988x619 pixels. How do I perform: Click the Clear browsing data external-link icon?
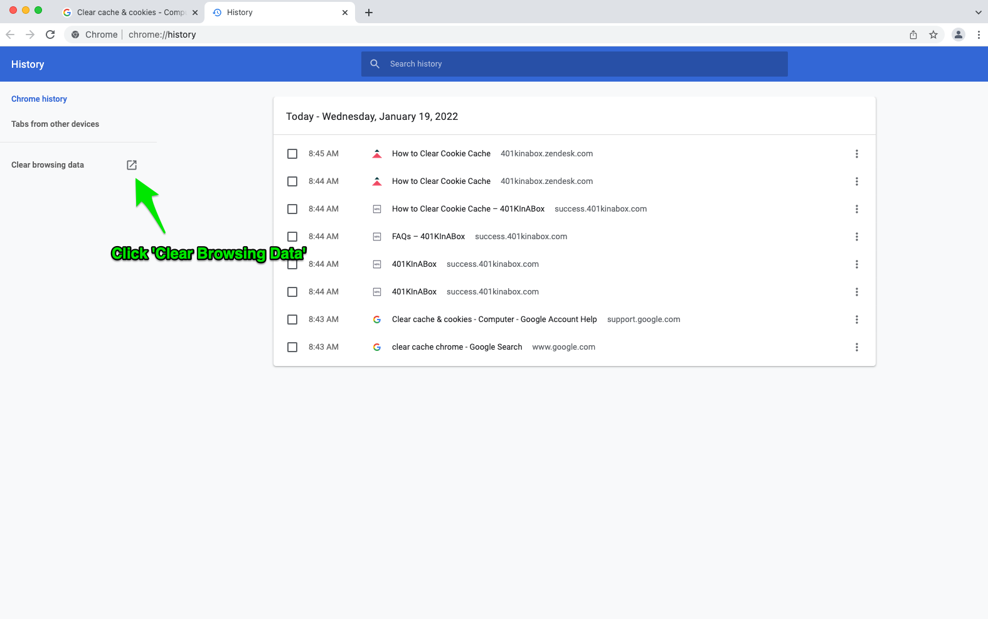coord(132,165)
